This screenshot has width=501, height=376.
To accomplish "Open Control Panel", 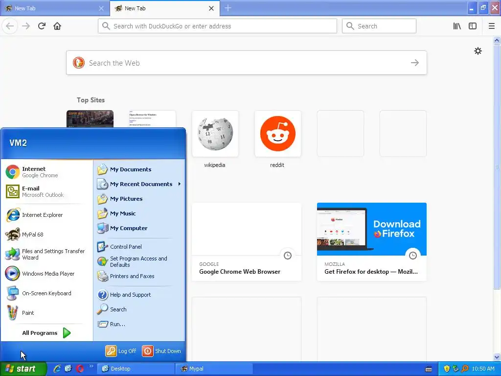I will (x=139, y=247).
